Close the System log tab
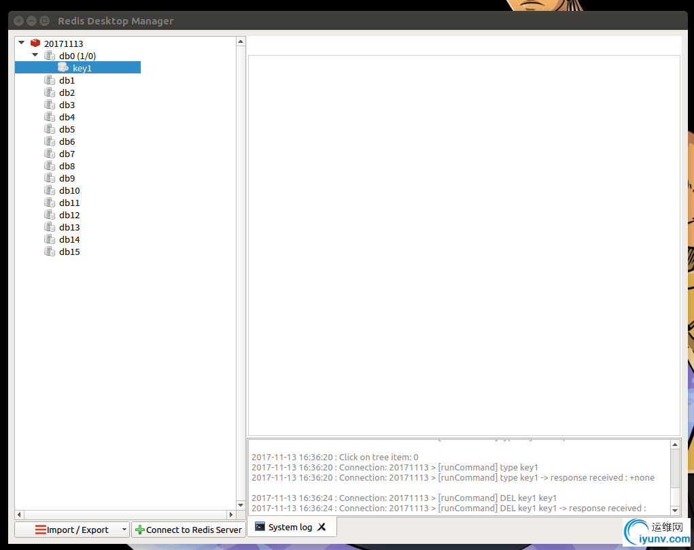This screenshot has height=550, width=694. (x=322, y=527)
